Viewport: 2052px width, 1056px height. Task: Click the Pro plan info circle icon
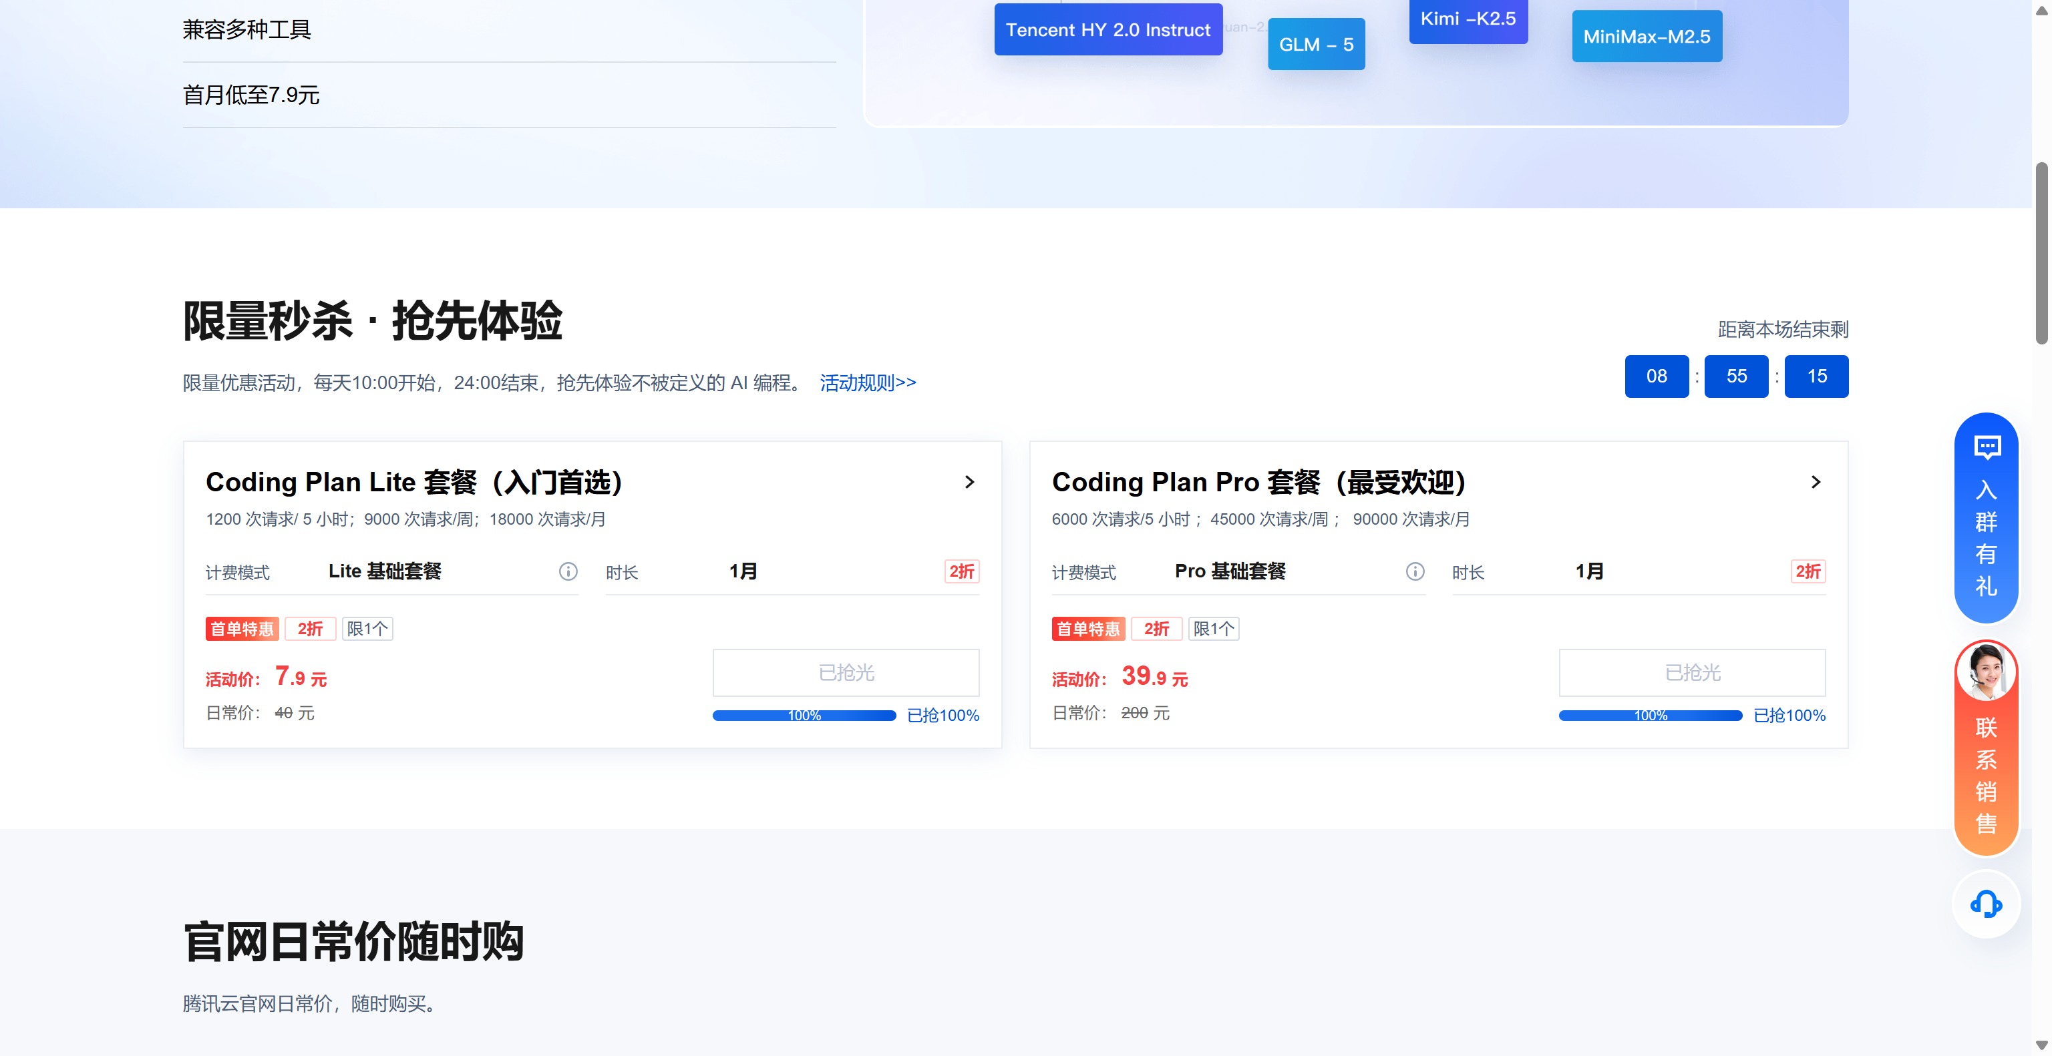click(x=1415, y=571)
